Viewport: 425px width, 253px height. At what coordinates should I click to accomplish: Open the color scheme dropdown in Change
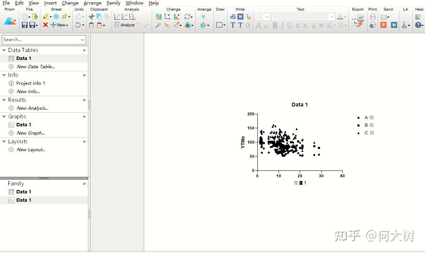192,26
